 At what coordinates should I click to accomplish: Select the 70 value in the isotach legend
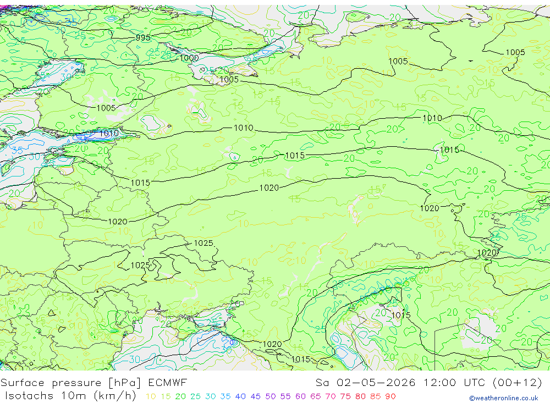click(x=331, y=397)
